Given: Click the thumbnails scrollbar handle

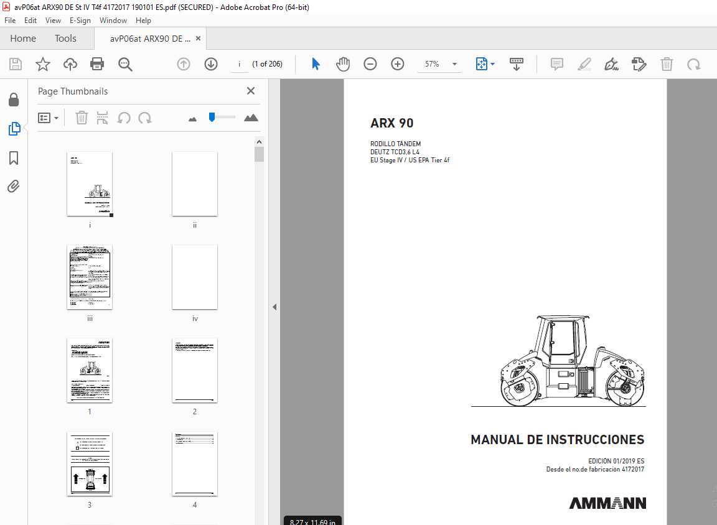Looking at the screenshot, I should [260, 154].
